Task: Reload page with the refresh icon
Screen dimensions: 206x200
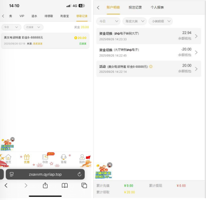Action: tap(80, 174)
